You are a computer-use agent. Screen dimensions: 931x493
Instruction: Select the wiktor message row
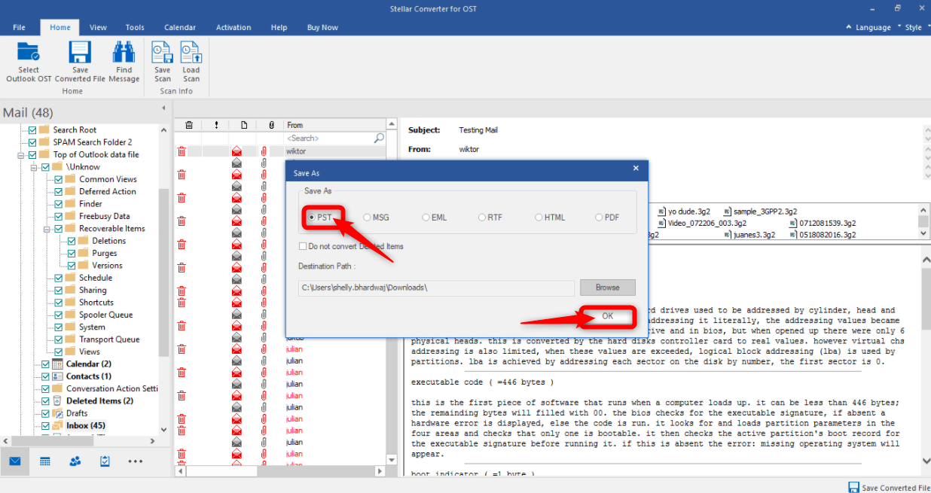(280, 151)
